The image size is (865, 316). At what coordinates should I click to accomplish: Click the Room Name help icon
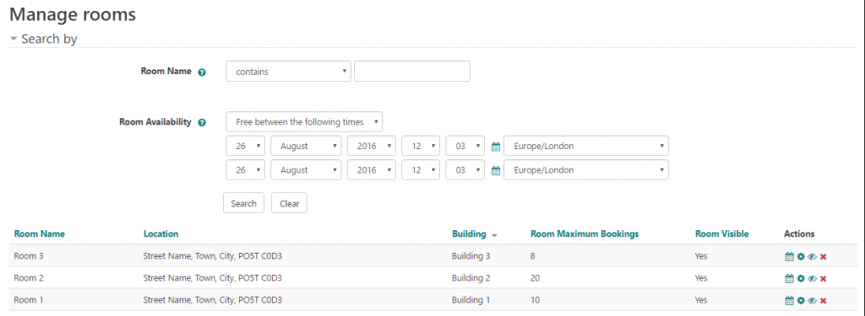202,72
